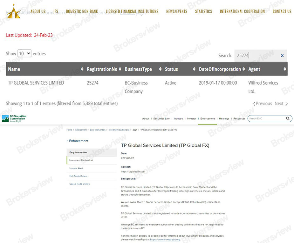Open the About tab on BCSC
This screenshot has width=294, height=243.
(x=146, y=118)
